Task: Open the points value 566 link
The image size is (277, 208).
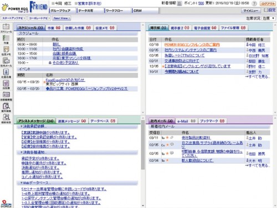Action: point(201,3)
